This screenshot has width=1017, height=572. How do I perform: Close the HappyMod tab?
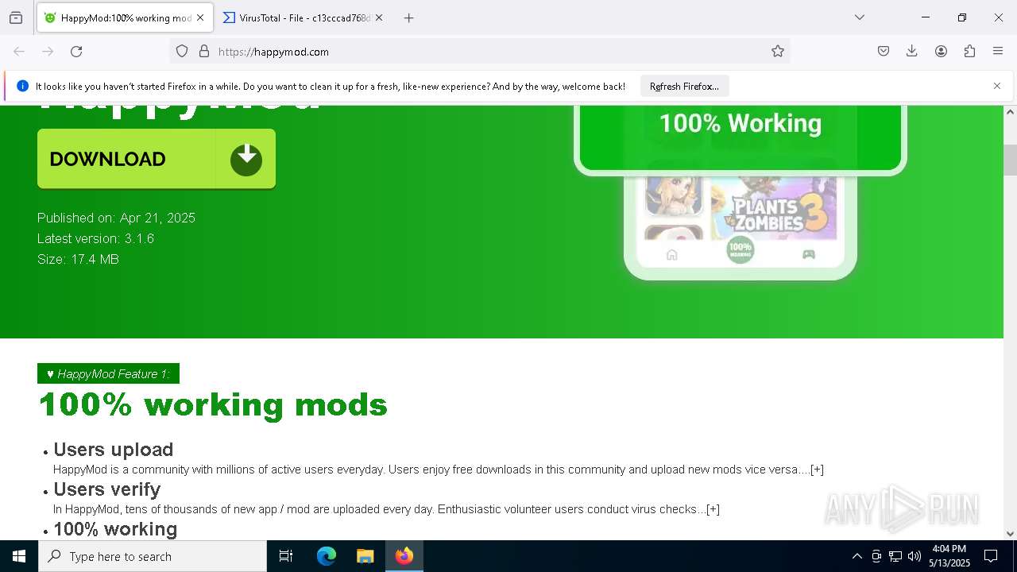(x=200, y=17)
